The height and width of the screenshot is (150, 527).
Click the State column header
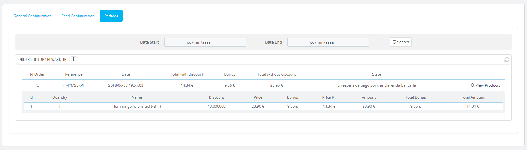click(x=376, y=74)
